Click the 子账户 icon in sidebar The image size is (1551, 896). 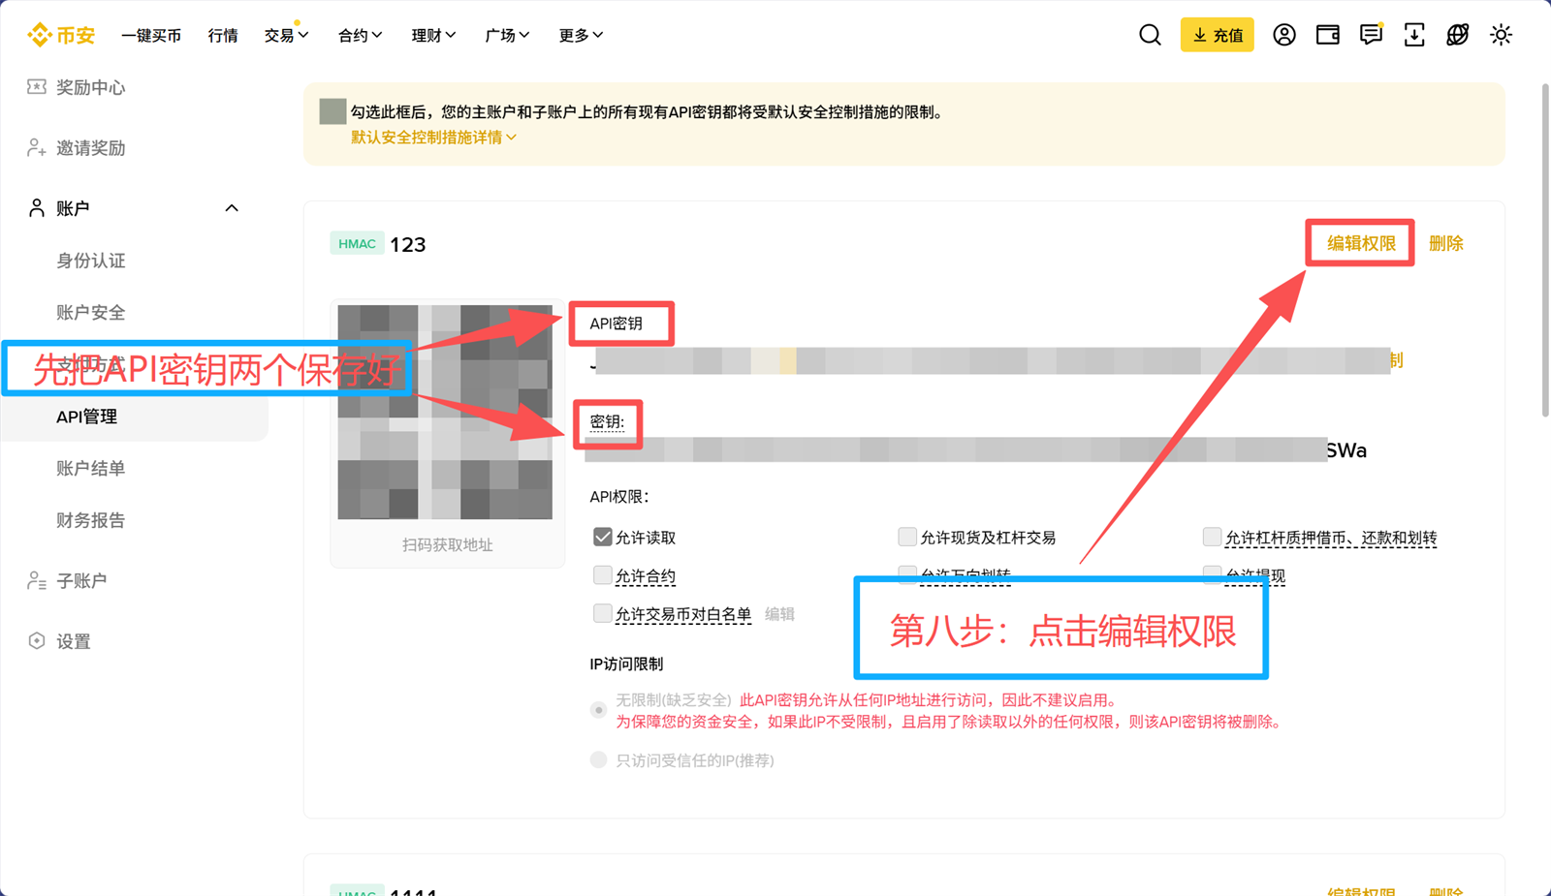click(36, 581)
